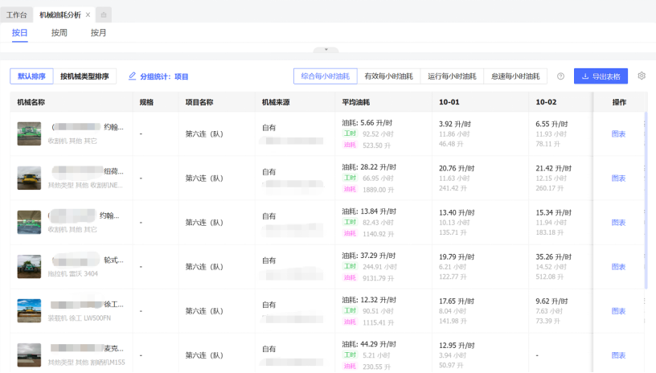Collapse the filter panel with small arrow
This screenshot has height=373, width=656.
[x=325, y=50]
